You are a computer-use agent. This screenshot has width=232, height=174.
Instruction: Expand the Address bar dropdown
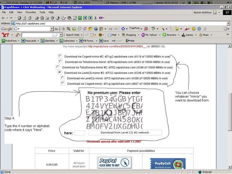[228, 23]
